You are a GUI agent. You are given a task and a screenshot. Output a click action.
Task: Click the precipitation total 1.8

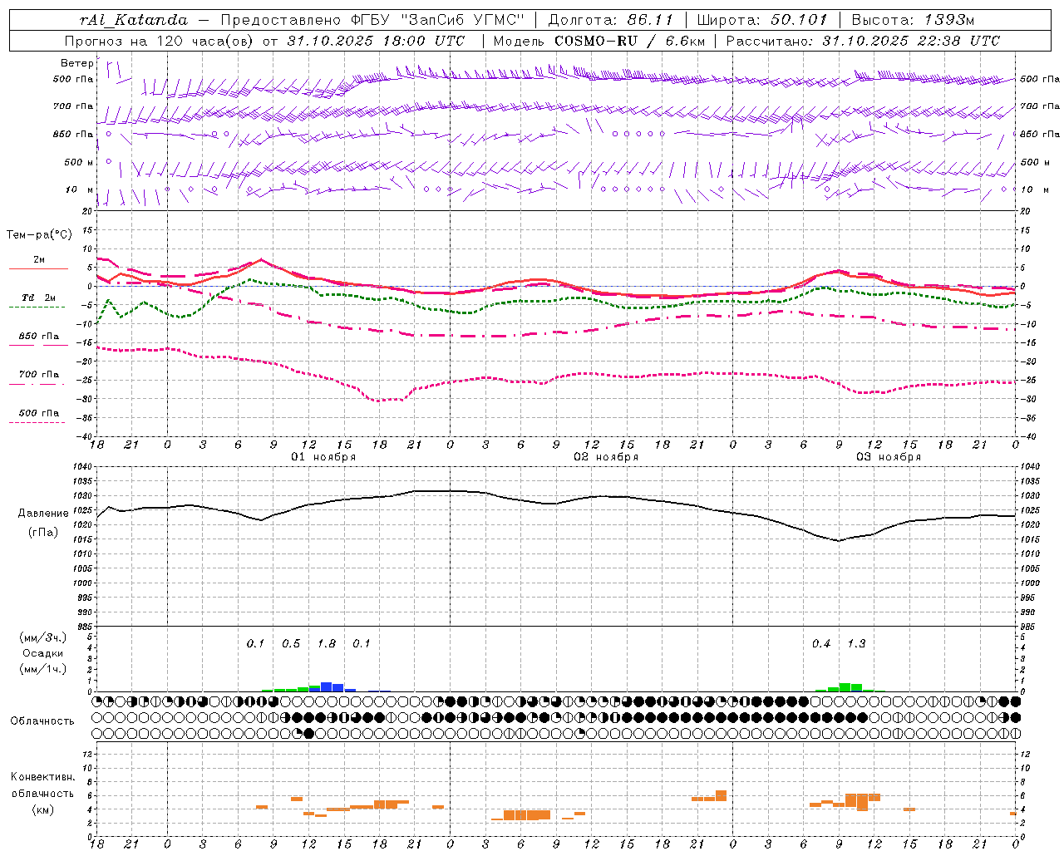point(327,643)
